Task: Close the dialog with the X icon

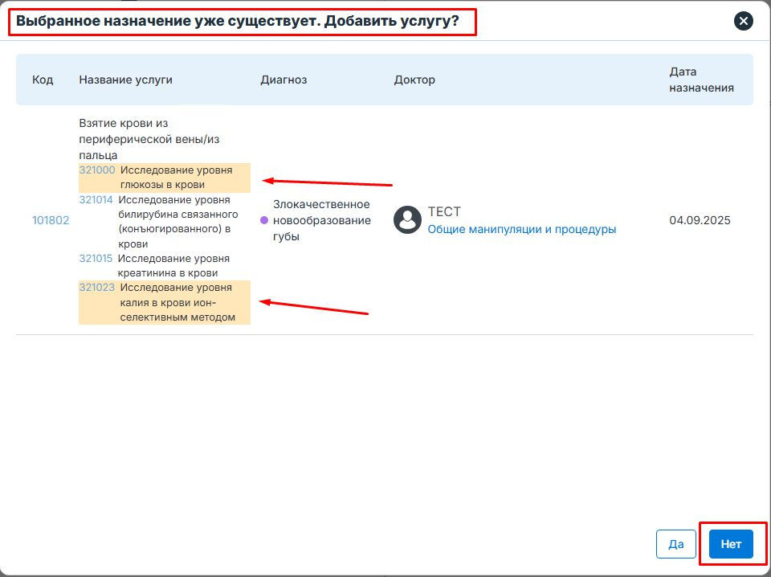Action: [x=744, y=21]
